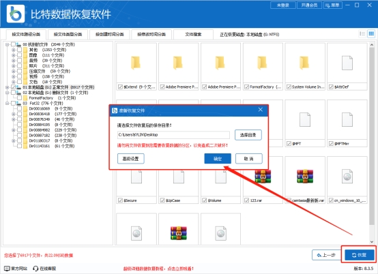Click the folder icon beside Dir00336418
Viewport: 378px width, 274px height.
[x=25, y=114]
